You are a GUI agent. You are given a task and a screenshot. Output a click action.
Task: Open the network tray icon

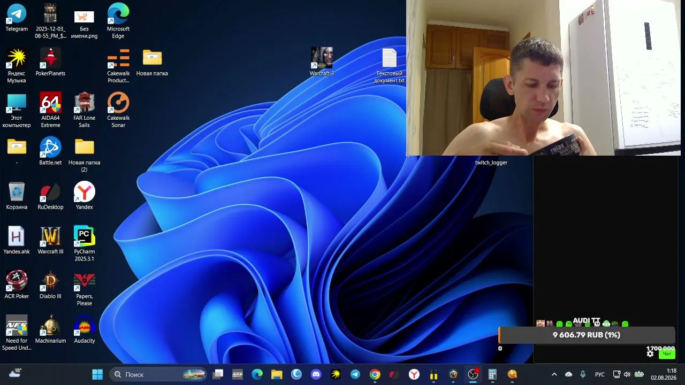coord(616,374)
